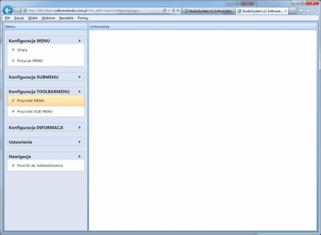The width and height of the screenshot is (321, 235).
Task: Open browser Tools gear icon
Action: tap(314, 11)
